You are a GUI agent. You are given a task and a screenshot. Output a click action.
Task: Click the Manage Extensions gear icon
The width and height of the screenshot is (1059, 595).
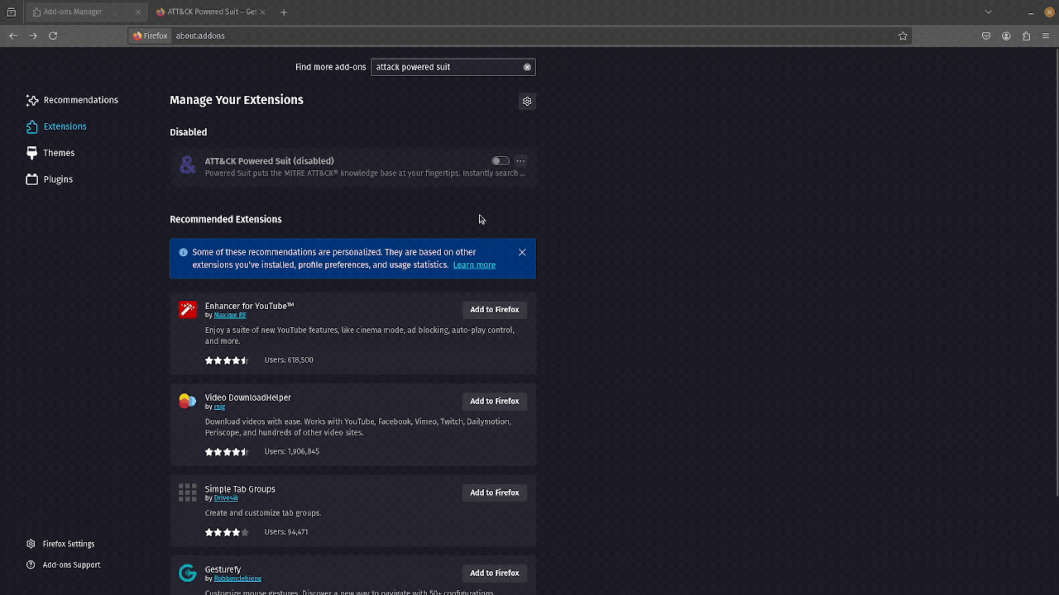[527, 101]
